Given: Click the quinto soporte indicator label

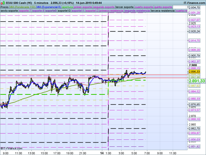Looking at the screenshot, I should [163, 7].
